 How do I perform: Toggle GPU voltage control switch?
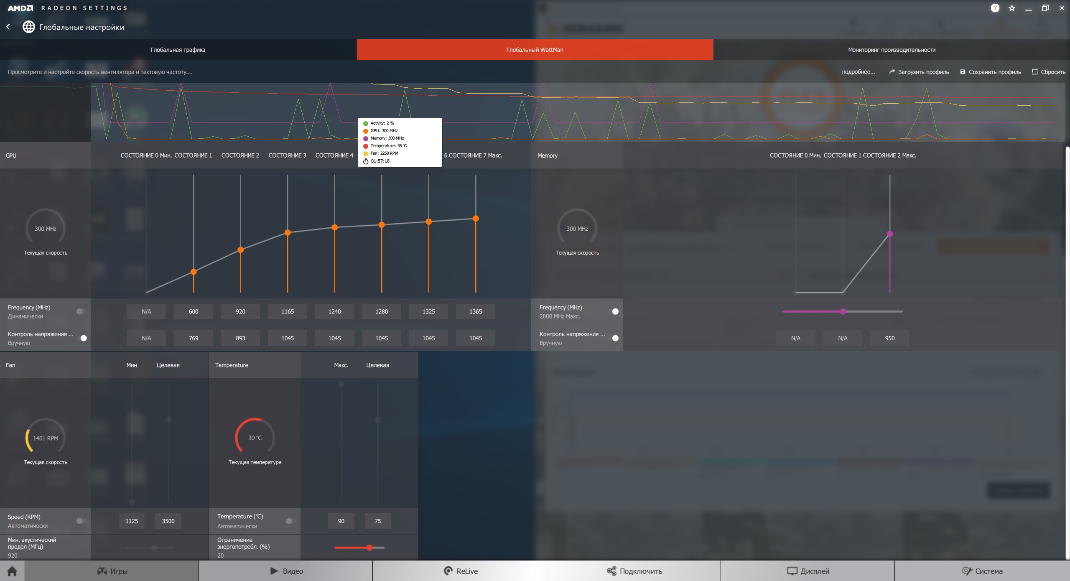point(82,338)
